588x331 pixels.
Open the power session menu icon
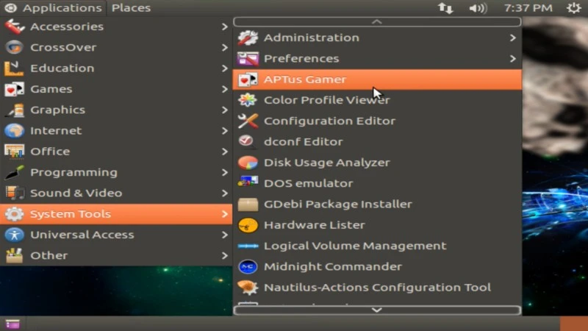(573, 8)
